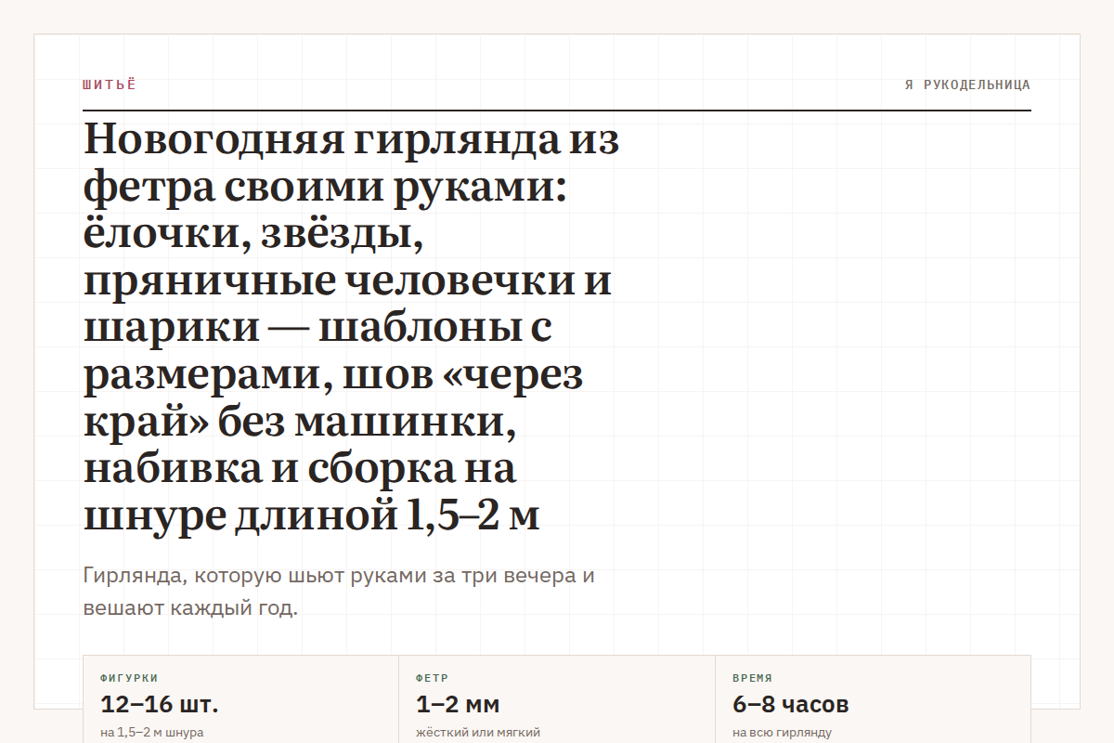Open the ШИТЬЁ category link
Image resolution: width=1114 pixels, height=743 pixels.
(110, 85)
